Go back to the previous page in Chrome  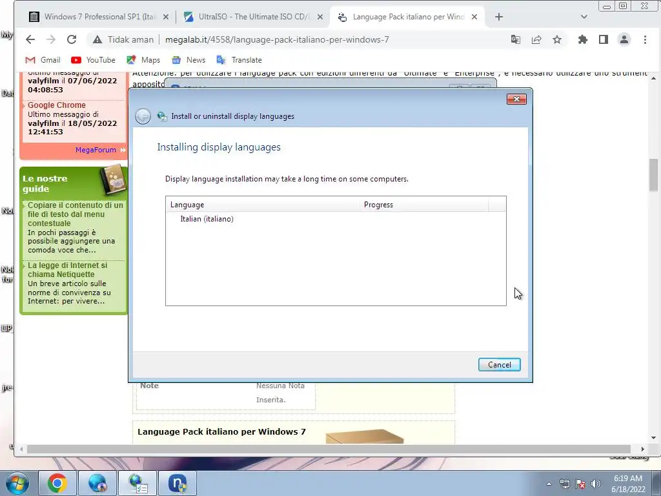click(30, 39)
